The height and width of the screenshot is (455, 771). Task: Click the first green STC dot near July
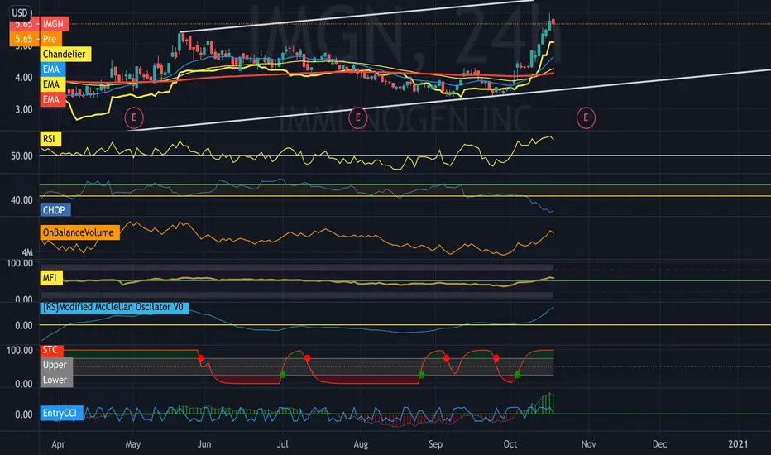pos(282,374)
